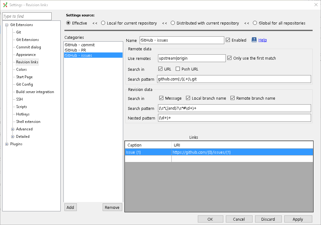Viewport: 321px width, 225px height.
Task: Click the Discard button
Action: pos(268,219)
